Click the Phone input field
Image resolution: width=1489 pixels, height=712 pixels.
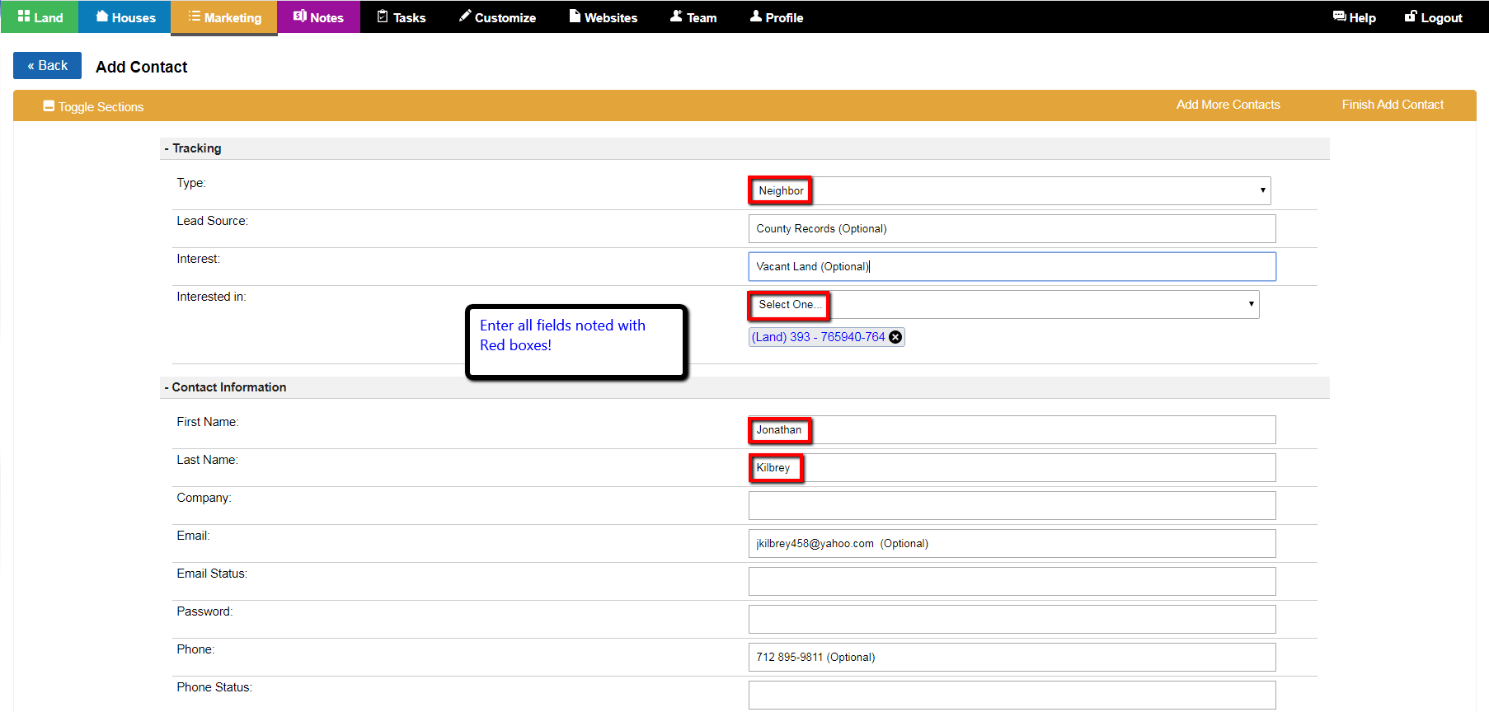tap(1012, 657)
